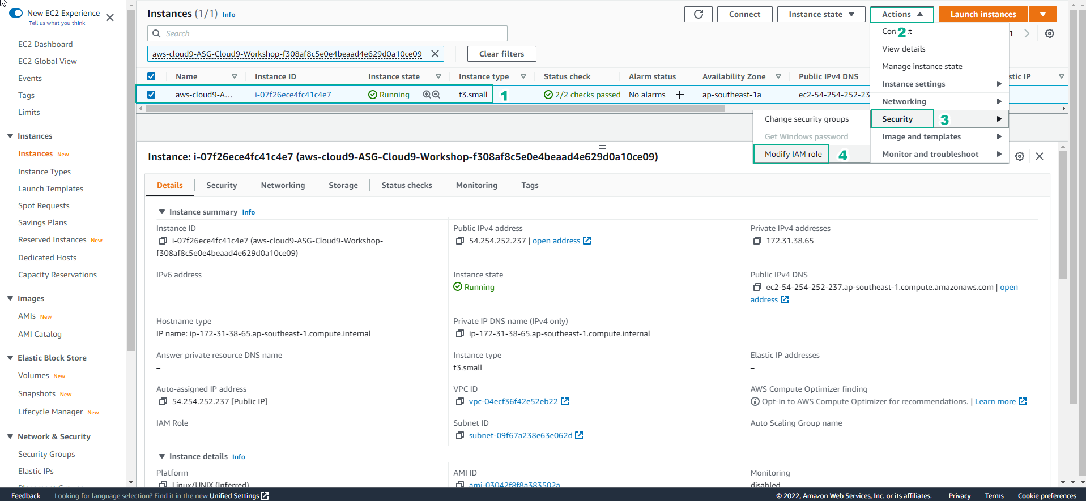Go to next page of instances
Viewport: 1086px width, 501px height.
[1027, 33]
